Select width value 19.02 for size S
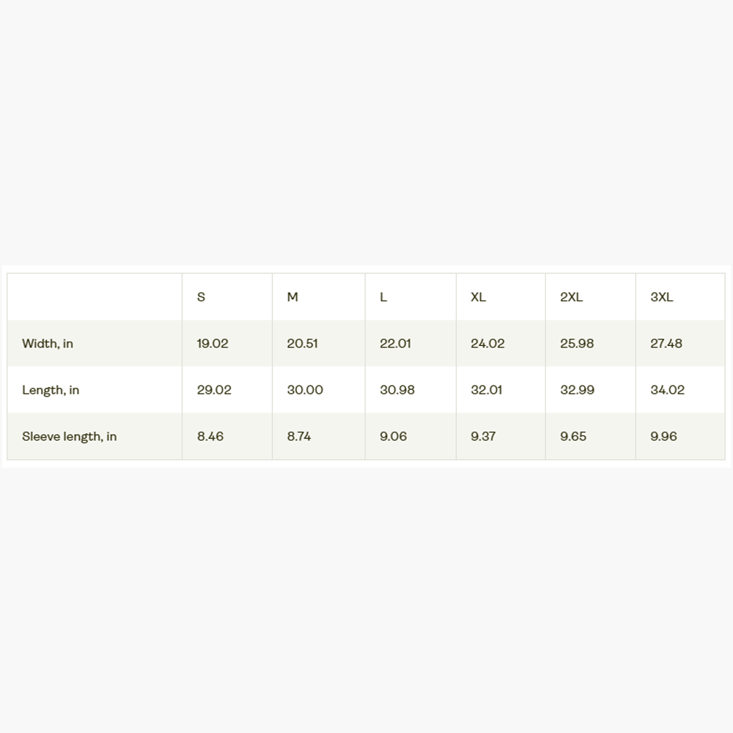The image size is (733, 733). 213,344
